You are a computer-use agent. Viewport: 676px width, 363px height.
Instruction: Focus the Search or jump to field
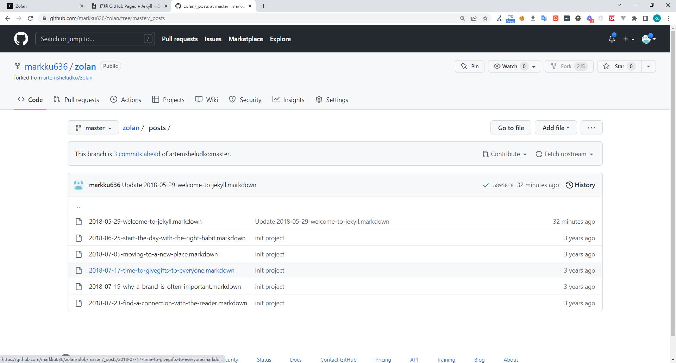point(92,39)
